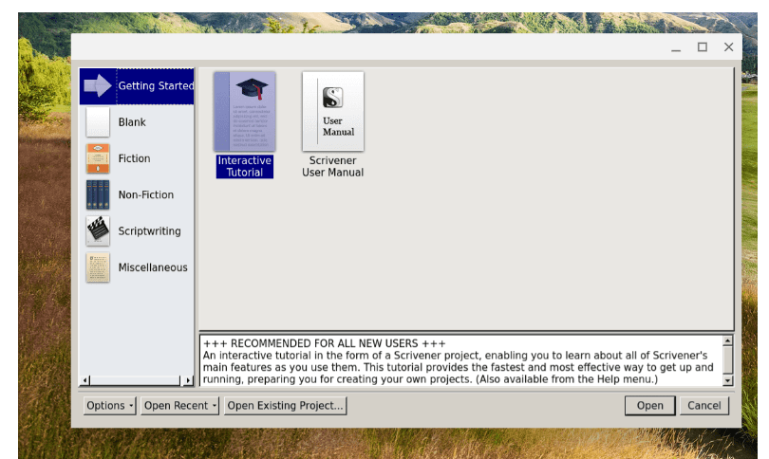The image size is (769, 459).
Task: Cancel the template chooser dialog
Action: 704,406
